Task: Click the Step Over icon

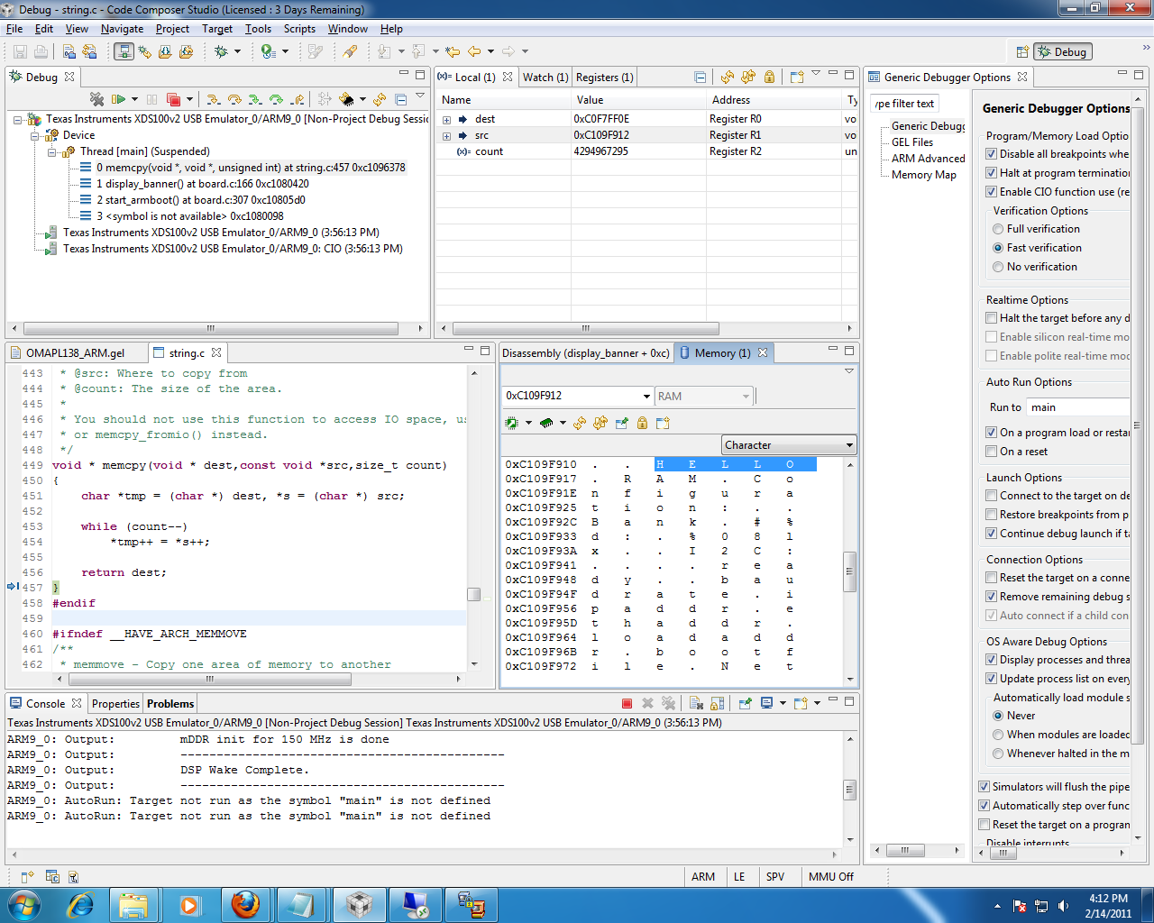Action: [234, 97]
